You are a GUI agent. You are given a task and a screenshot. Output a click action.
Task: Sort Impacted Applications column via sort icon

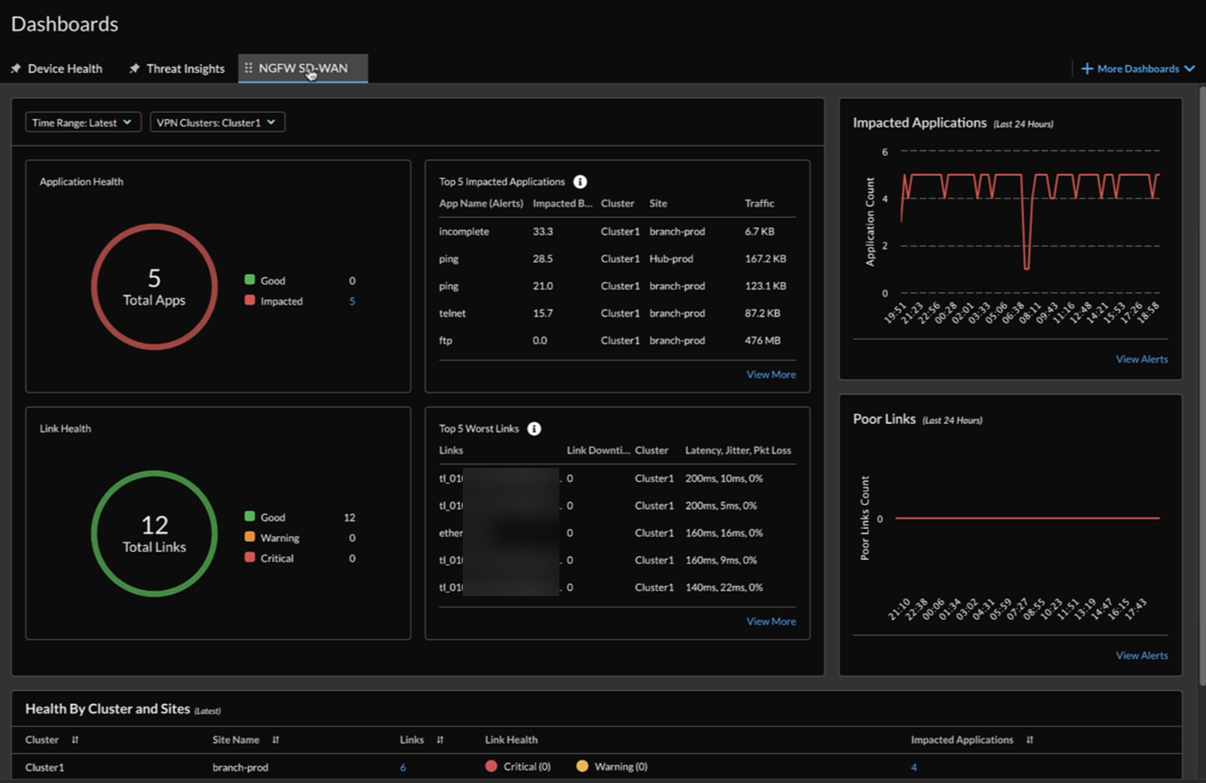click(x=1030, y=740)
